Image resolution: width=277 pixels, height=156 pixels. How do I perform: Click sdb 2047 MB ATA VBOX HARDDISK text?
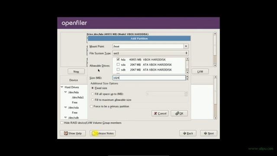[x=146, y=70]
